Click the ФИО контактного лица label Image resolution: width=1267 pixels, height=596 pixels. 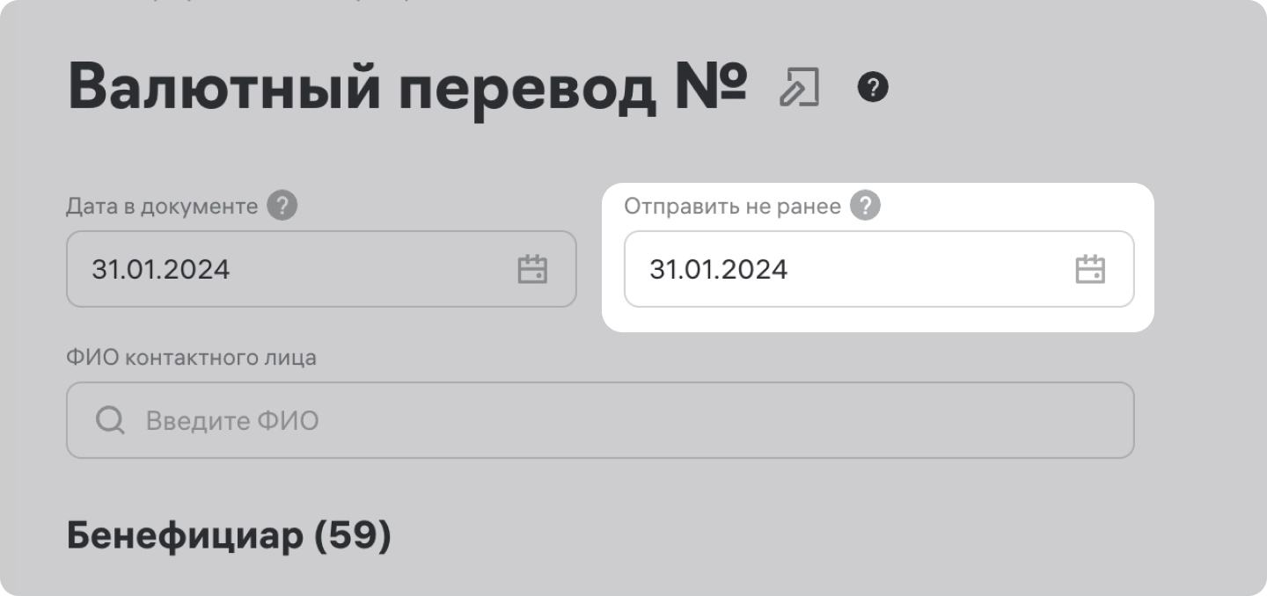coord(191,359)
